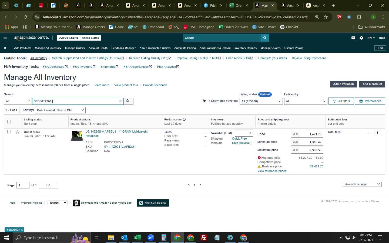The height and width of the screenshot is (243, 389).
Task: Check the LG notebook row checkbox
Action: pyautogui.click(x=9, y=131)
